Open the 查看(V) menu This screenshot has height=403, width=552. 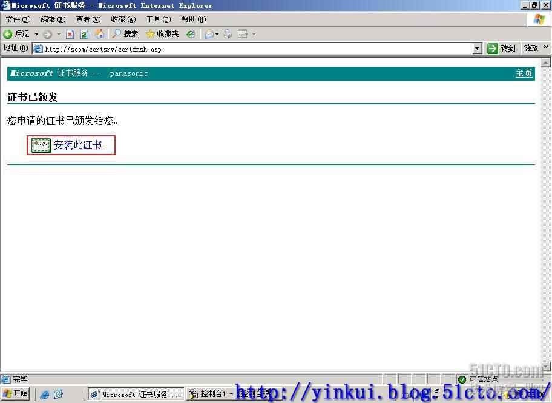click(88, 19)
